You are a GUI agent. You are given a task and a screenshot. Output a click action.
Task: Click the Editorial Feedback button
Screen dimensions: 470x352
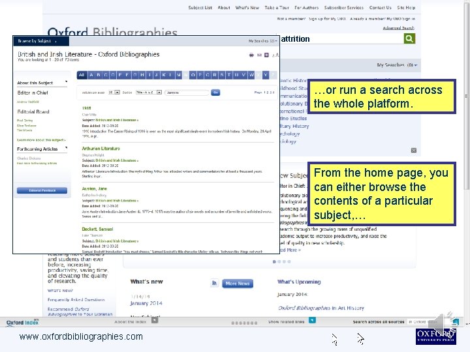[42, 190]
